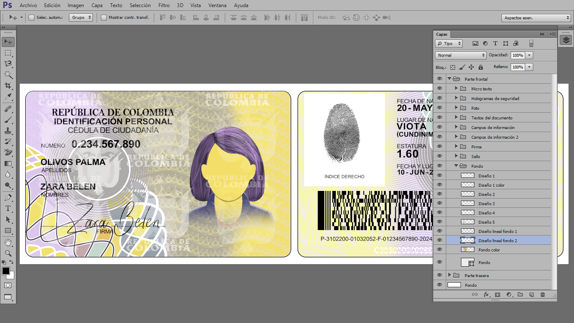Open the Edición menu
The width and height of the screenshot is (574, 323).
(x=52, y=5)
